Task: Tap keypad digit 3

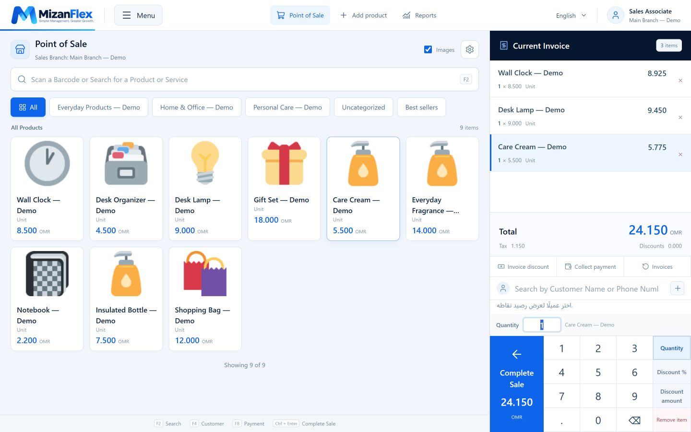Action: point(634,348)
